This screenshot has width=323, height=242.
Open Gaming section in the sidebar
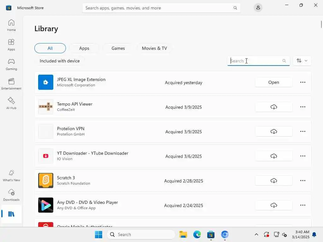(x=11, y=64)
